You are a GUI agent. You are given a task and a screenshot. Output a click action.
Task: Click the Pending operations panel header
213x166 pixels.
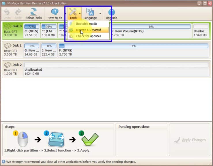134,127
